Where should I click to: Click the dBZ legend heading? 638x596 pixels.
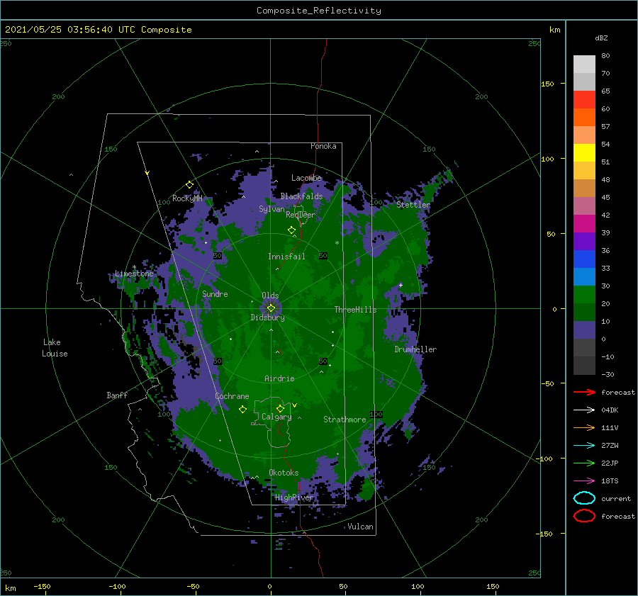coord(601,38)
